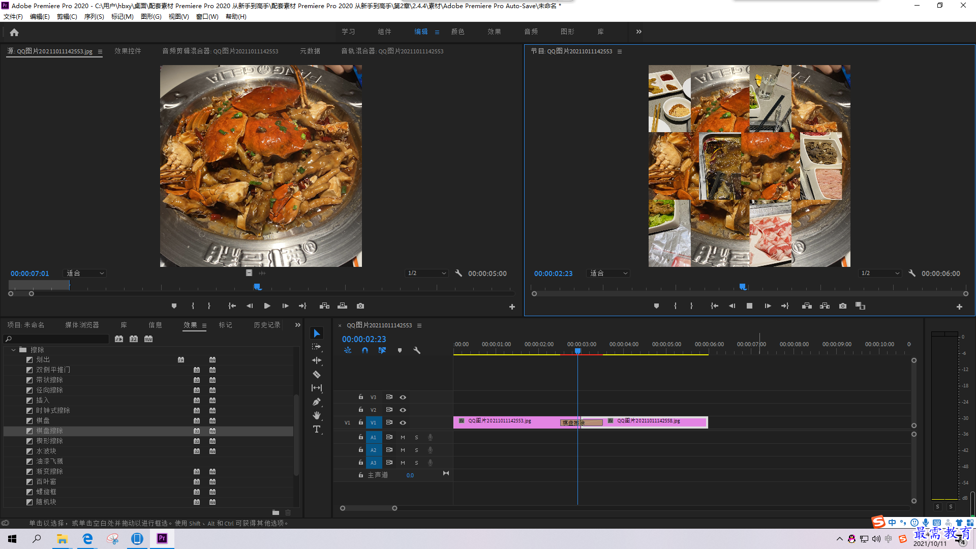Open Source monitor settings wrench

(459, 273)
